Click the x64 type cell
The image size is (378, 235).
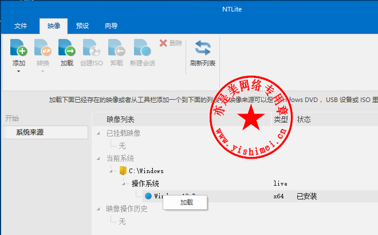[278, 196]
